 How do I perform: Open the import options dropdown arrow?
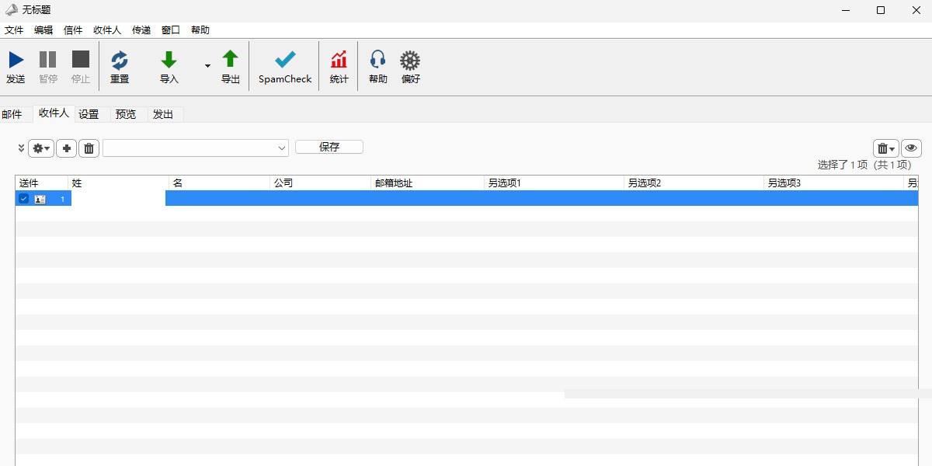point(207,67)
